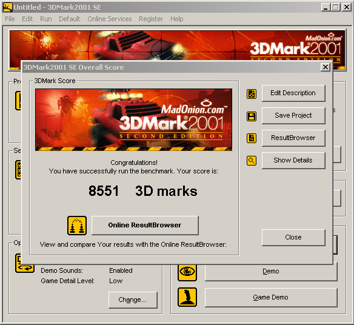This screenshot has height=325, width=354.
Task: Open the Online Services menu
Action: coord(110,19)
